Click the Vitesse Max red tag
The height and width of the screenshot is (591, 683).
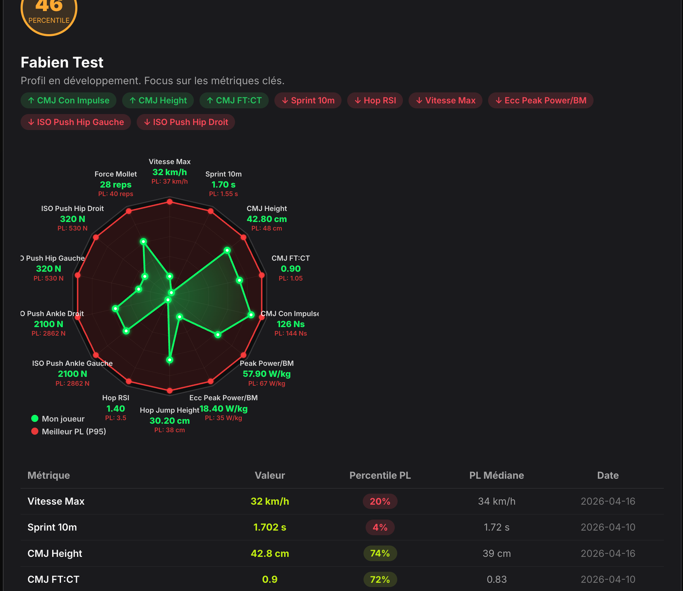pyautogui.click(x=445, y=100)
